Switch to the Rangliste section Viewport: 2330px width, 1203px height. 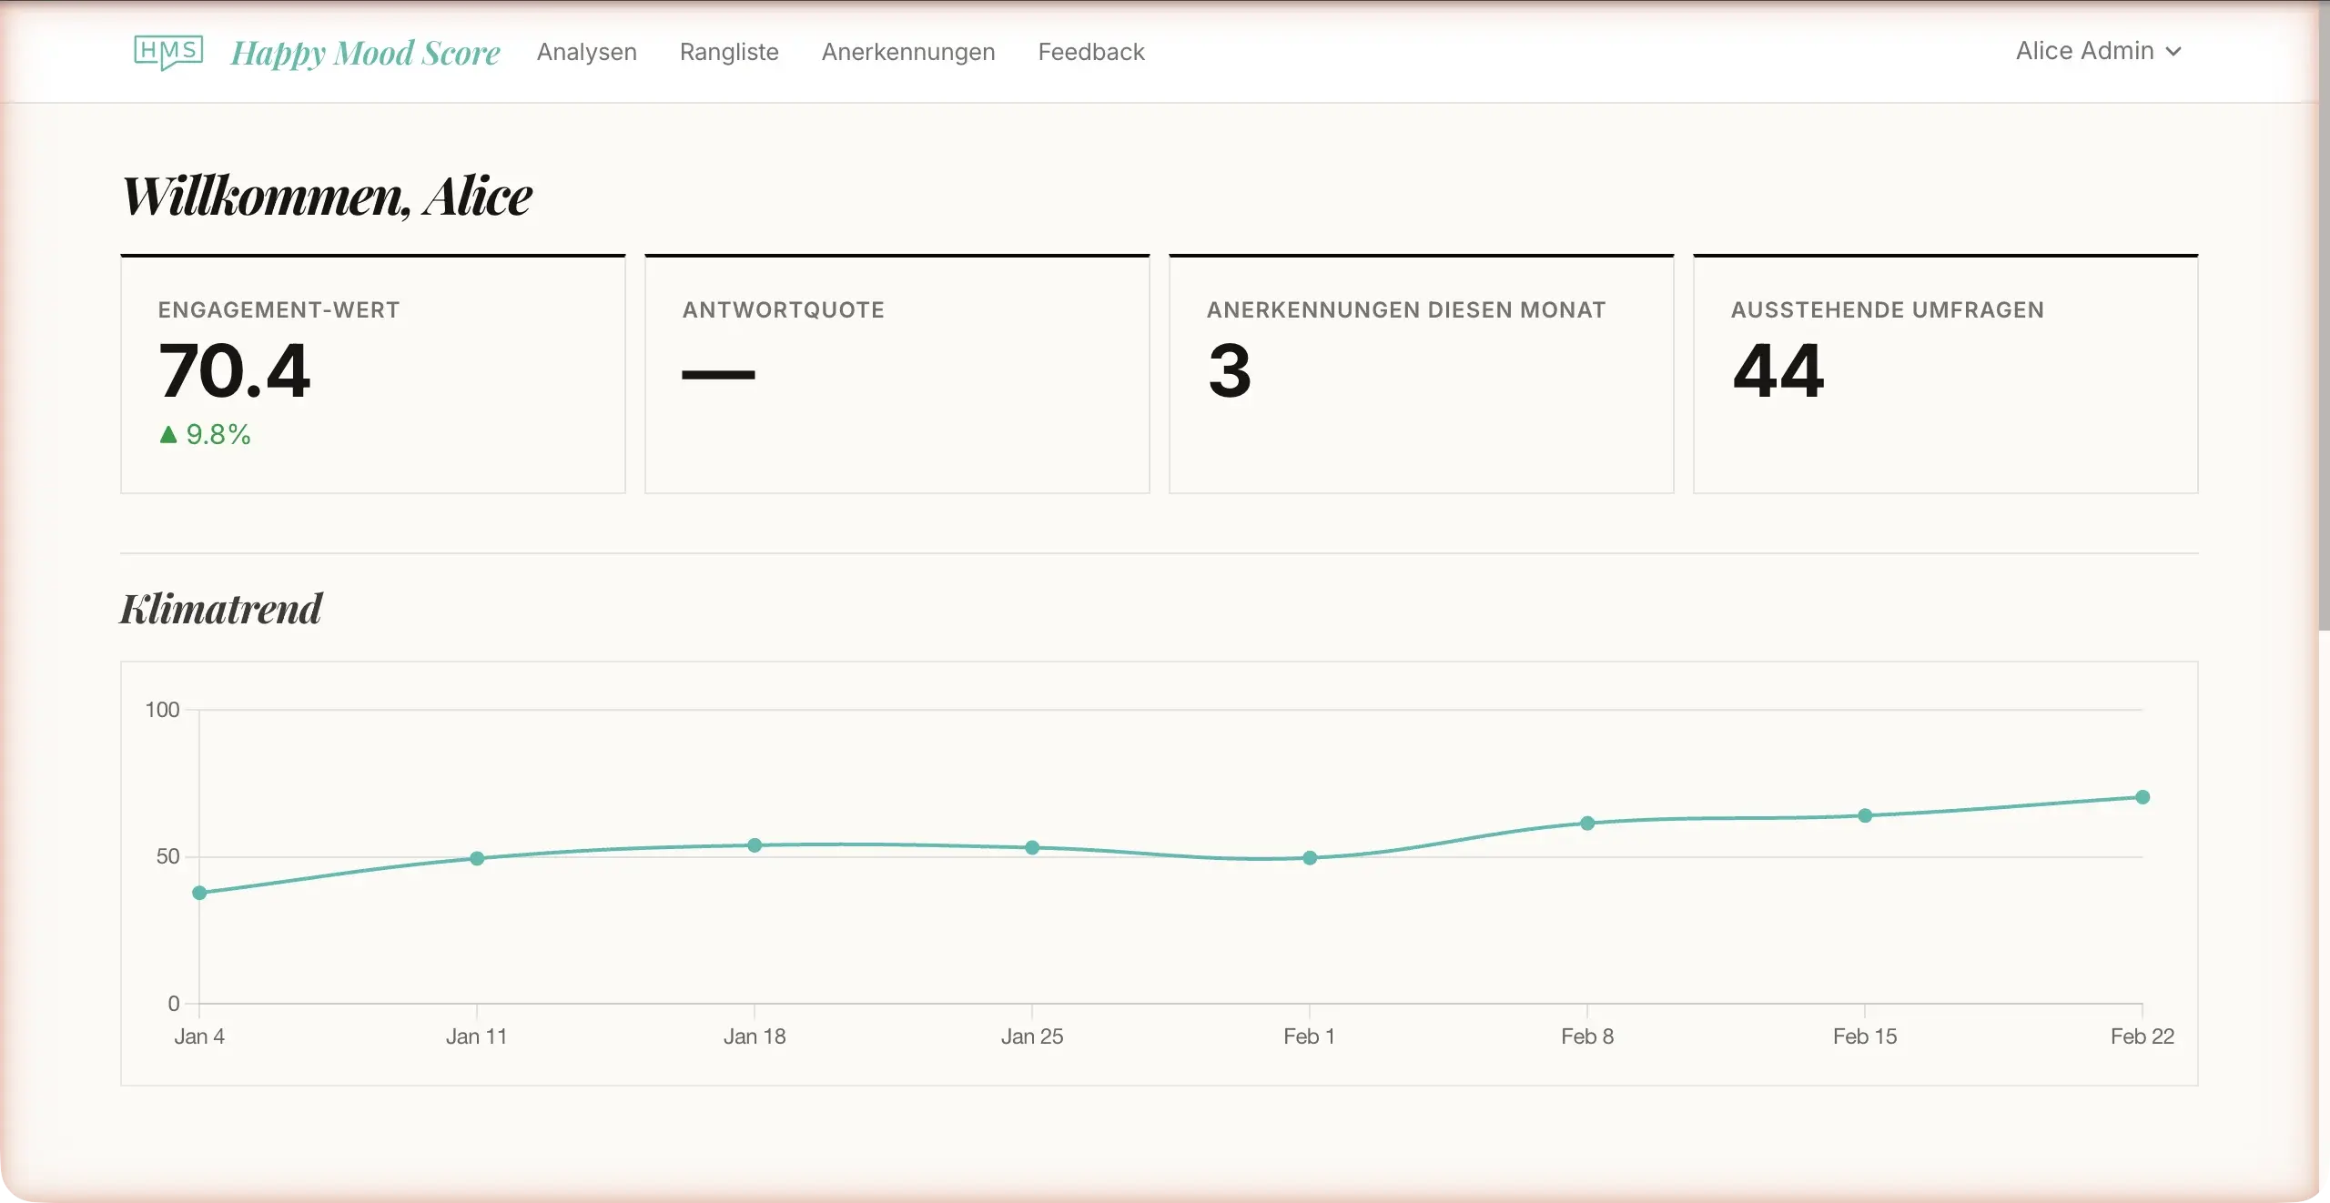coord(728,52)
